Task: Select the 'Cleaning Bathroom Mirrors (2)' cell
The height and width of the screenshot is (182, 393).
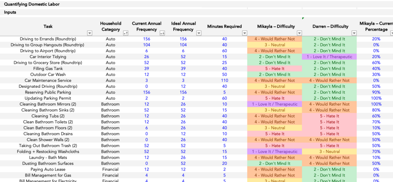Action: tap(48, 104)
